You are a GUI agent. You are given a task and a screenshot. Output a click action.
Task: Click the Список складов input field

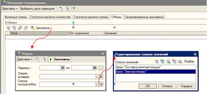(x=68, y=77)
